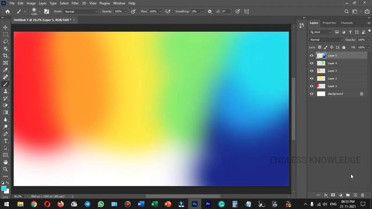This screenshot has width=372, height=209.
Task: Click the foreground color swatch
Action: pyautogui.click(x=4, y=188)
